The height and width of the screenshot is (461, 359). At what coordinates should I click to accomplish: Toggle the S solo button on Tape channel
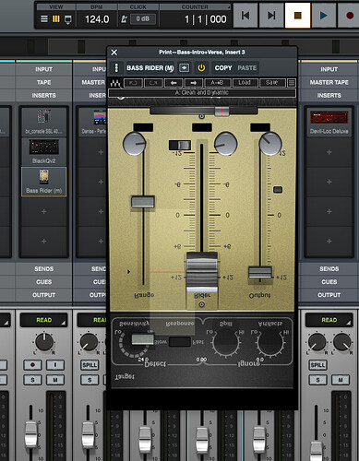pyautogui.click(x=32, y=380)
